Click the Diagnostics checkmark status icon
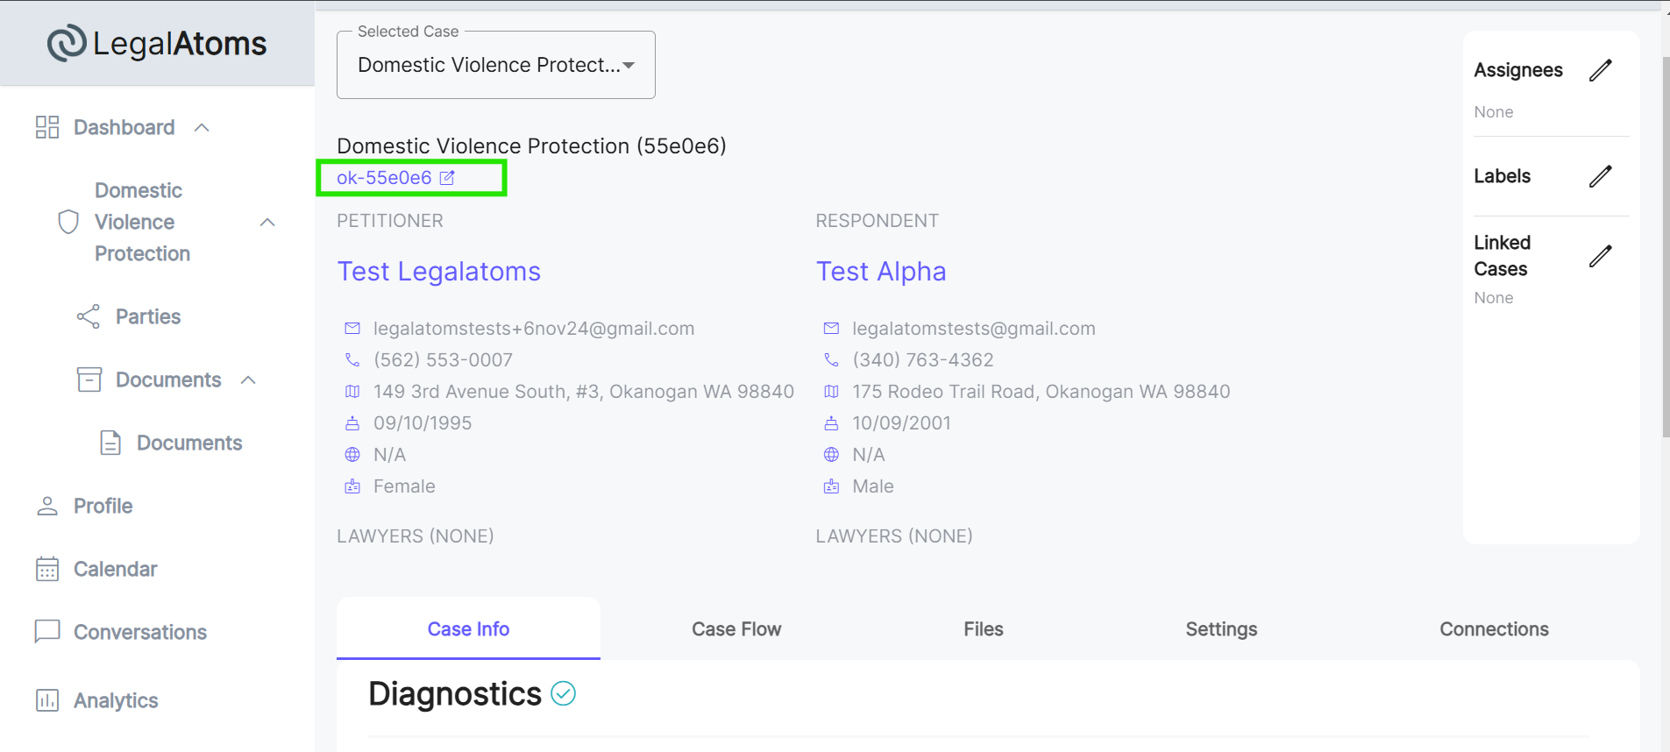1670x752 pixels. point(563,693)
